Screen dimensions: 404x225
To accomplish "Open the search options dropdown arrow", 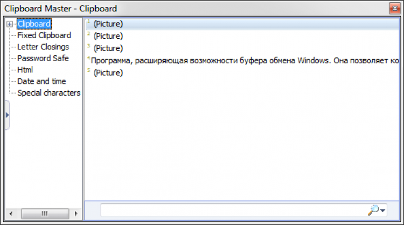I will point(383,211).
